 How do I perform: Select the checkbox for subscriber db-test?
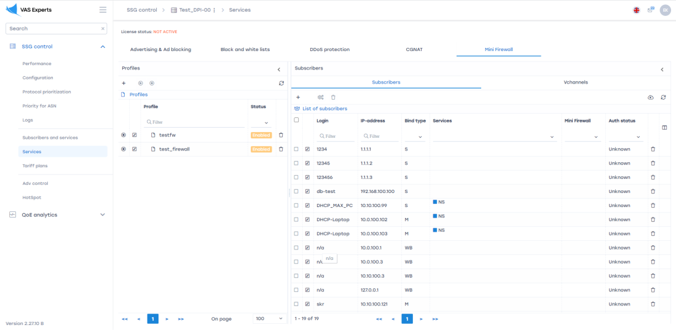296,192
